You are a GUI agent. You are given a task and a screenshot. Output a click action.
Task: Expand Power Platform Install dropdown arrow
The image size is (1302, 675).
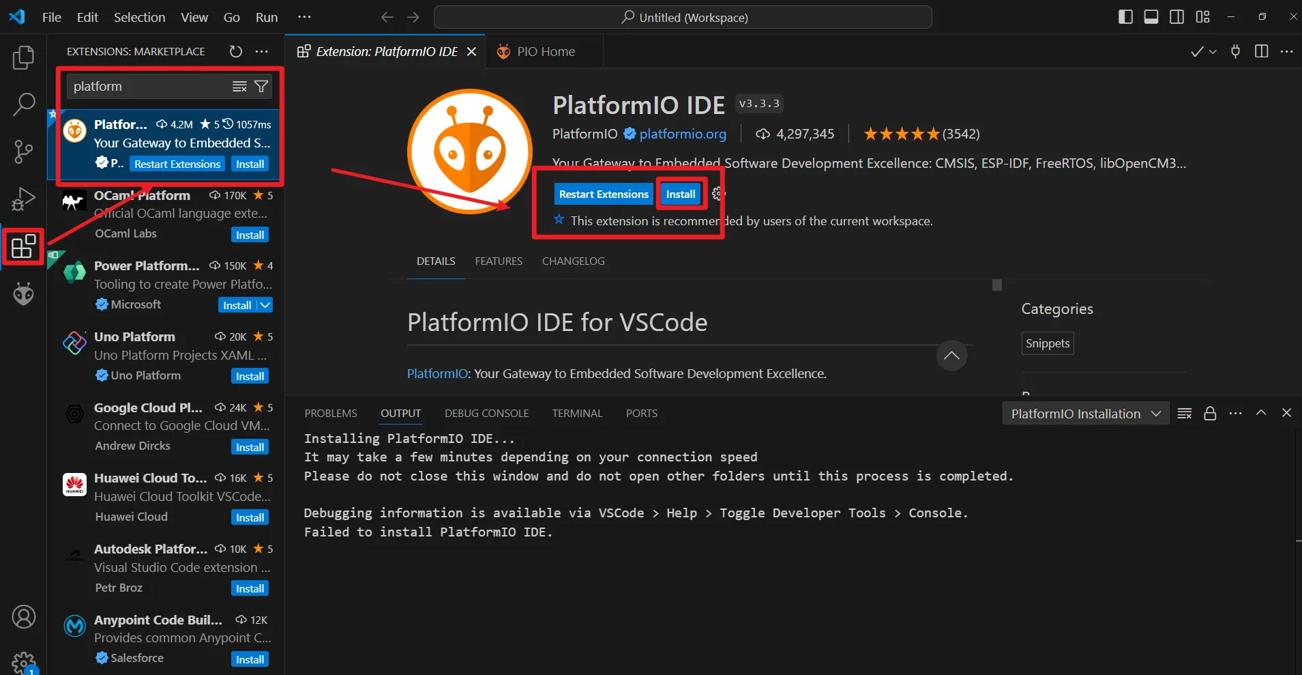tap(265, 305)
